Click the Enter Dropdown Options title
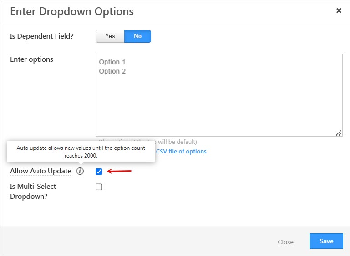Image resolution: width=350 pixels, height=256 pixels. (x=72, y=11)
